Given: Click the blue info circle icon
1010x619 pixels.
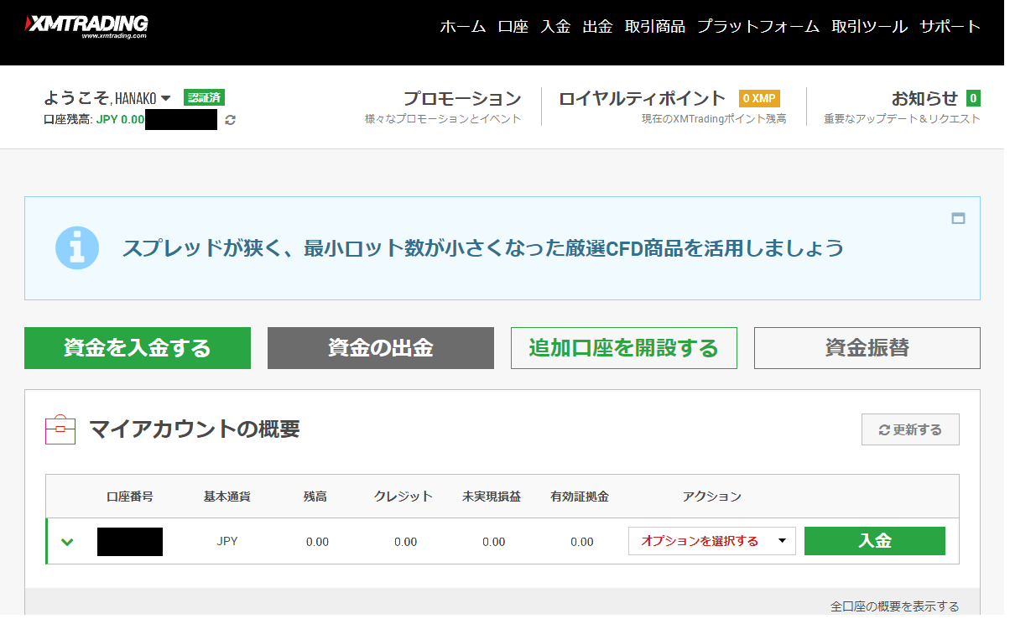Looking at the screenshot, I should coord(77,247).
